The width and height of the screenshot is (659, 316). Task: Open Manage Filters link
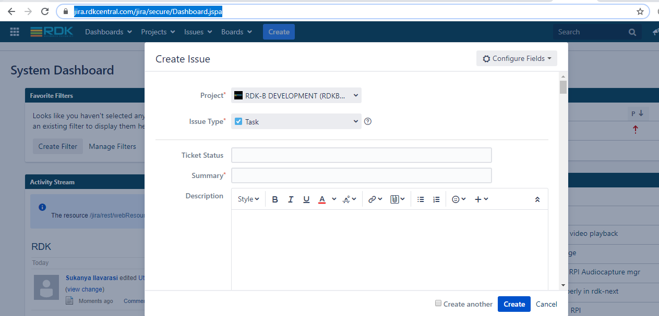pos(112,146)
